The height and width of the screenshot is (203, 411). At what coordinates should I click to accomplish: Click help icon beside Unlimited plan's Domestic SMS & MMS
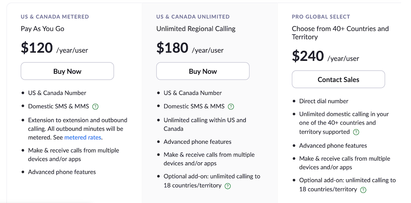point(231,106)
